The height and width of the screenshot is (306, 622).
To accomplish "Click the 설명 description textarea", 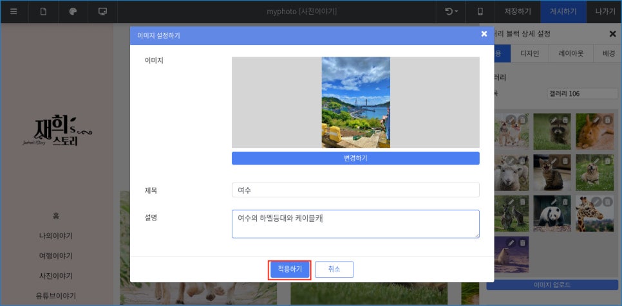I will click(355, 224).
